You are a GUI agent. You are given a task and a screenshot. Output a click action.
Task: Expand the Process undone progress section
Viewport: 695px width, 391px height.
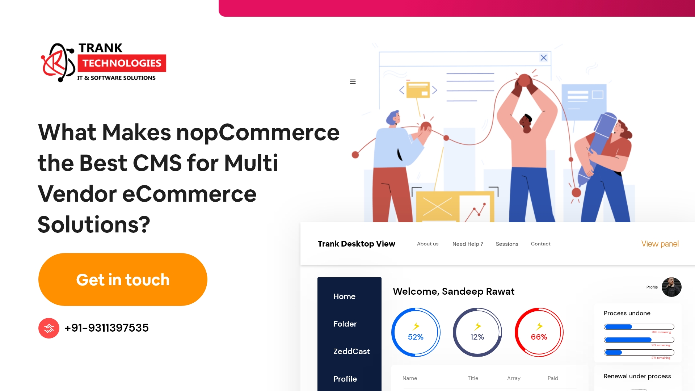[x=627, y=313]
